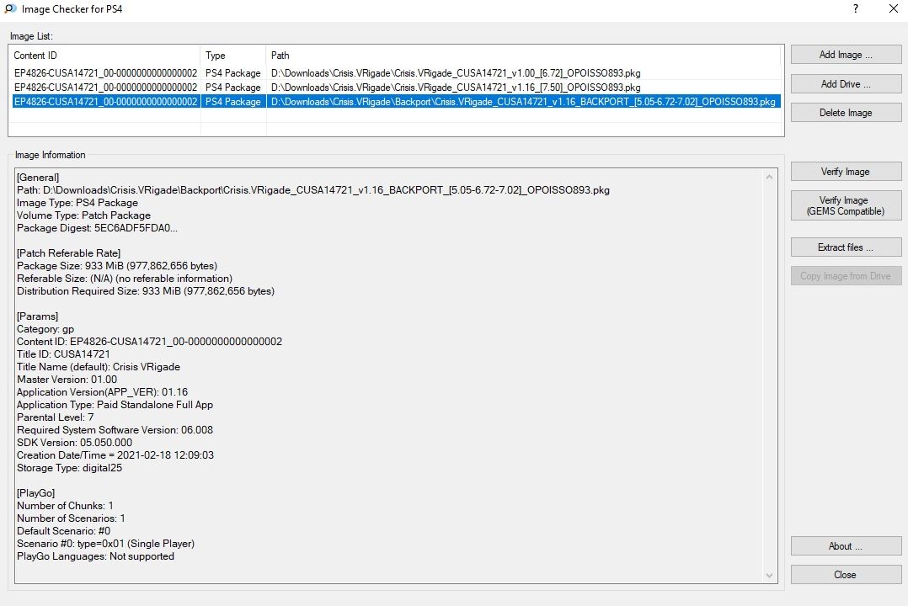908x606 pixels.
Task: Select the v1.16_BACKPORT package row
Action: click(396, 101)
